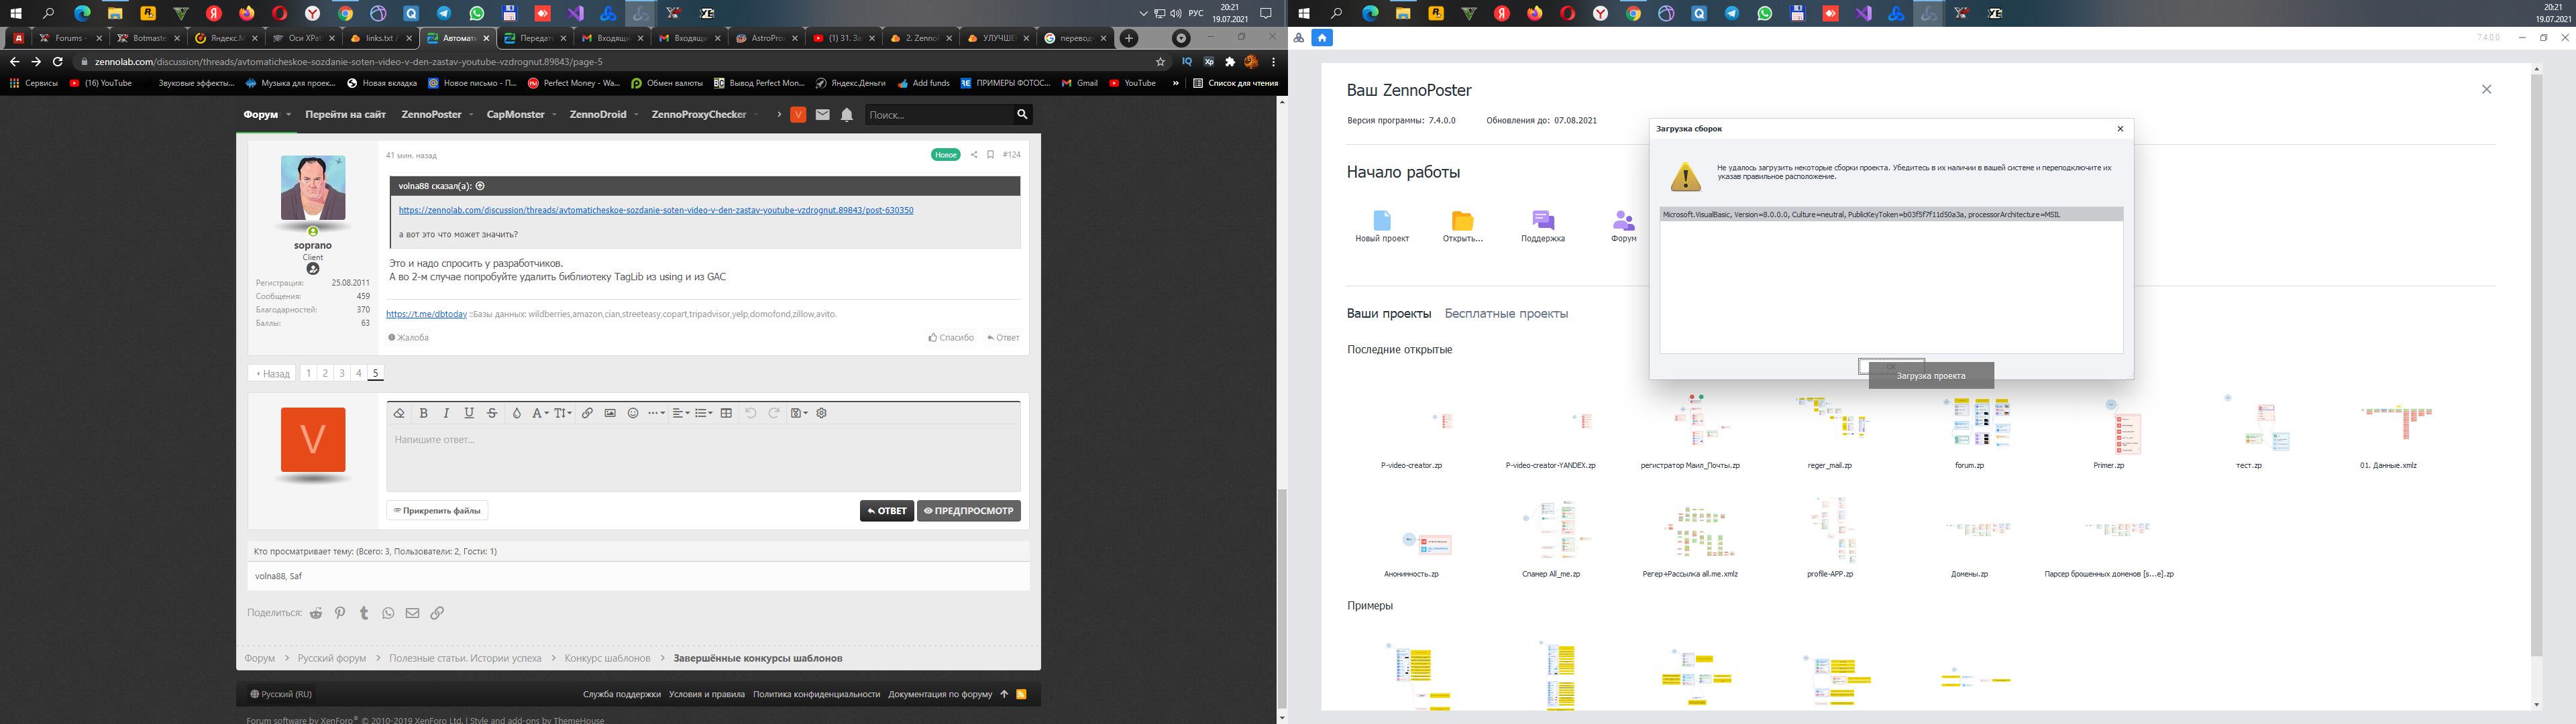Open the ZennoPoster forum menu dropdown
The height and width of the screenshot is (724, 2576).
click(x=436, y=115)
